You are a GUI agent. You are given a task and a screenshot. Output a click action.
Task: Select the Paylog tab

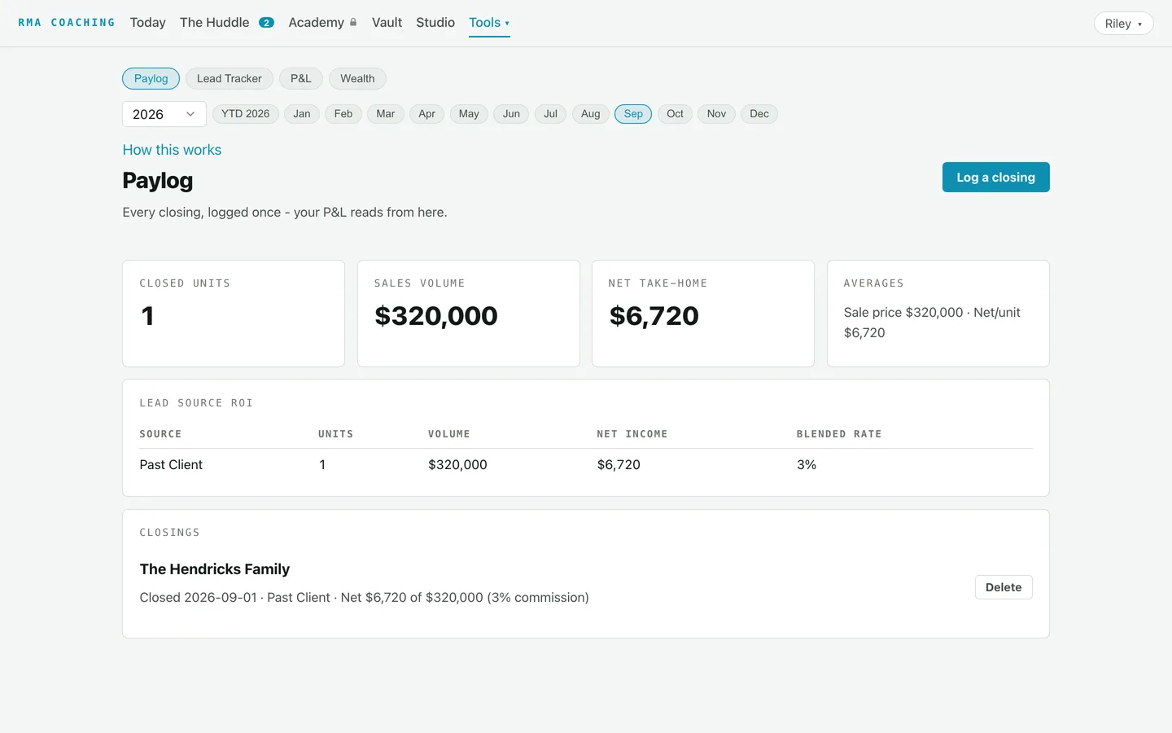151,78
